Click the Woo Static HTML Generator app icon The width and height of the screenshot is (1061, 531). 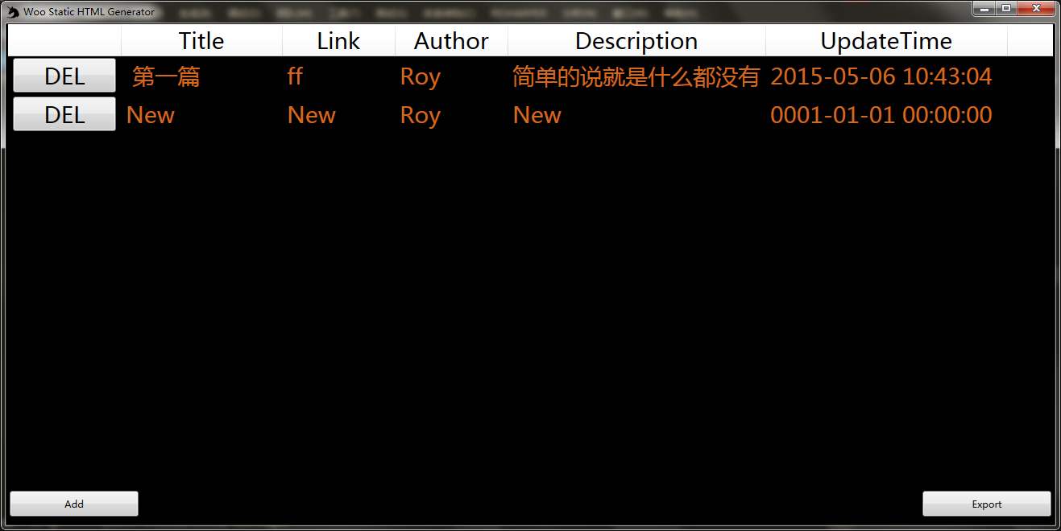point(13,11)
